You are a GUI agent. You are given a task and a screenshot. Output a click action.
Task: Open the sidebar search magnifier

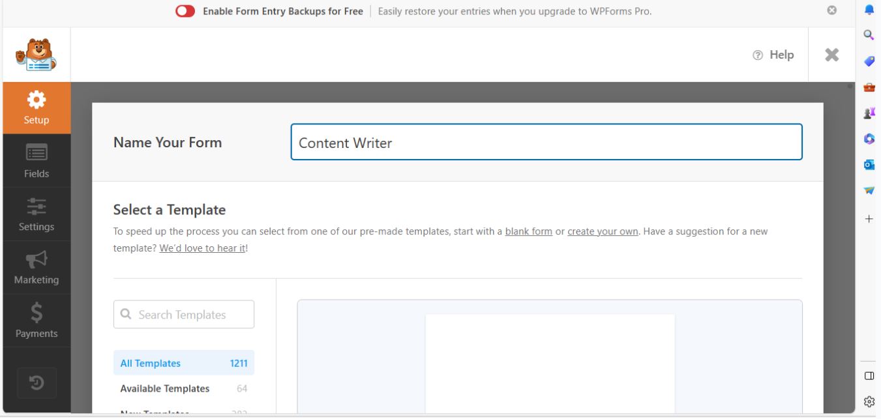point(868,34)
